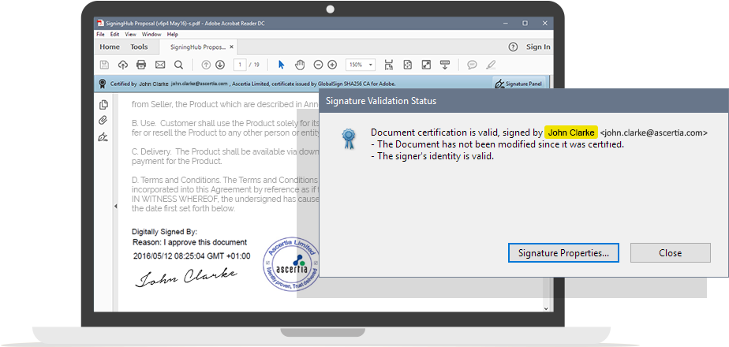Zoom in with plus icon

coord(332,65)
